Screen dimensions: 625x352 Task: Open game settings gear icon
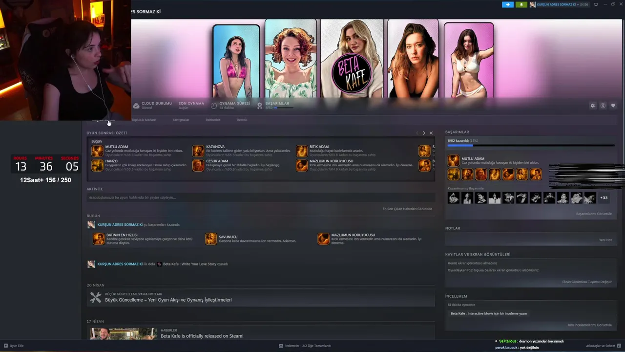(x=593, y=106)
